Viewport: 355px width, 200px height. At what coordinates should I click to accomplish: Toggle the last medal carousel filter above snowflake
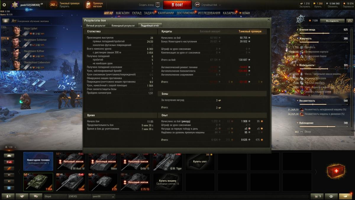pyautogui.click(x=9, y=182)
